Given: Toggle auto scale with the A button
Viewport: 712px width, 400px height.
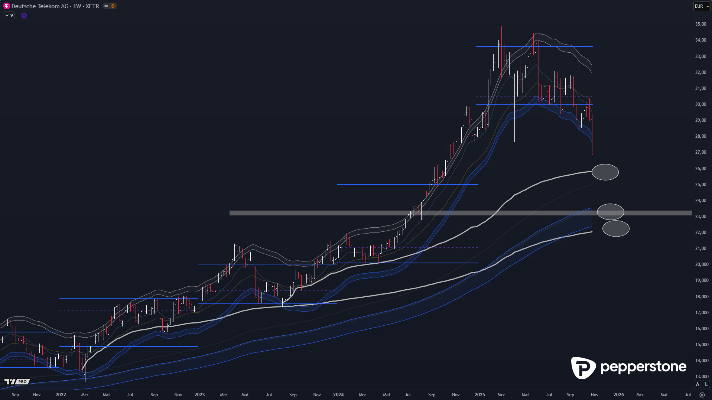Looking at the screenshot, I should [x=698, y=384].
